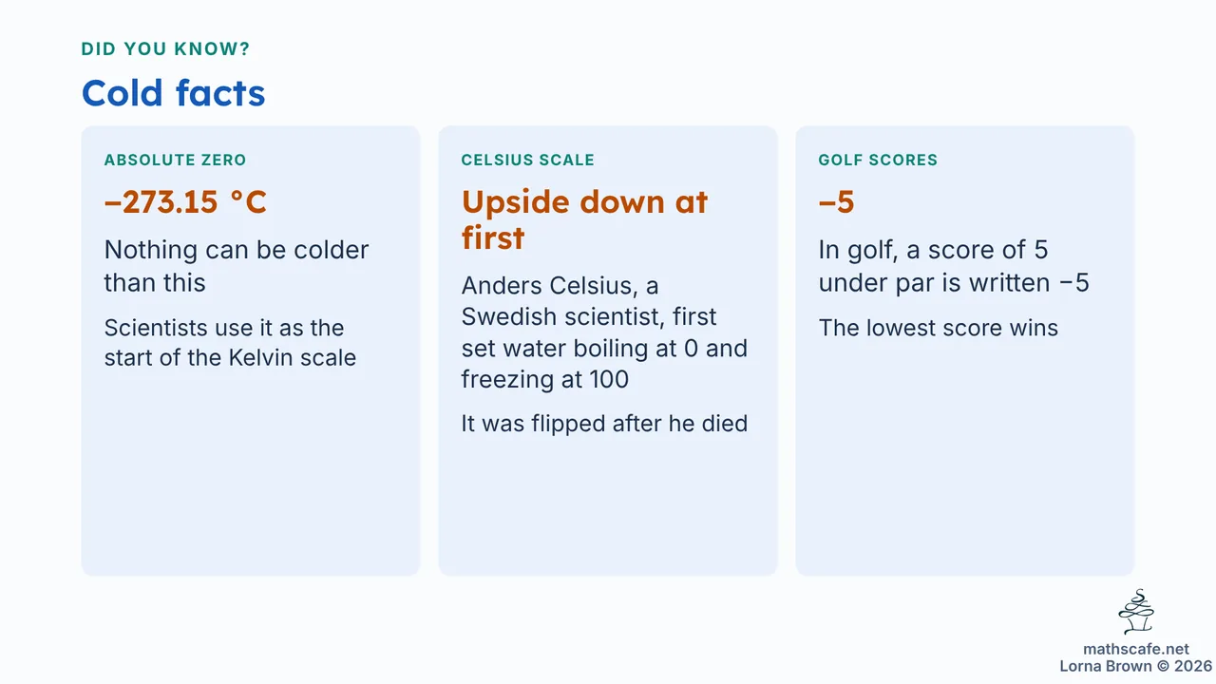
Task: Select the Nothing can be colder text
Action: [237, 266]
